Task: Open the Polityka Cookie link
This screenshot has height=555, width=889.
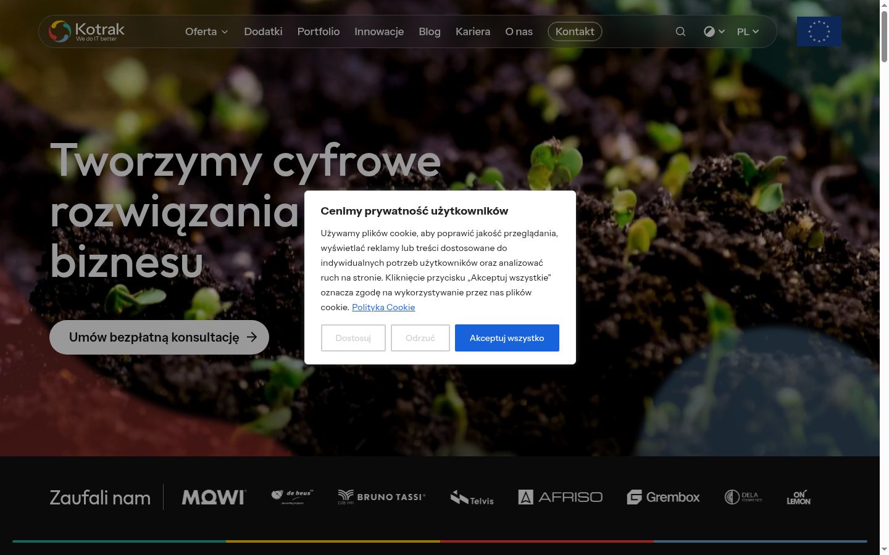Action: tap(383, 307)
